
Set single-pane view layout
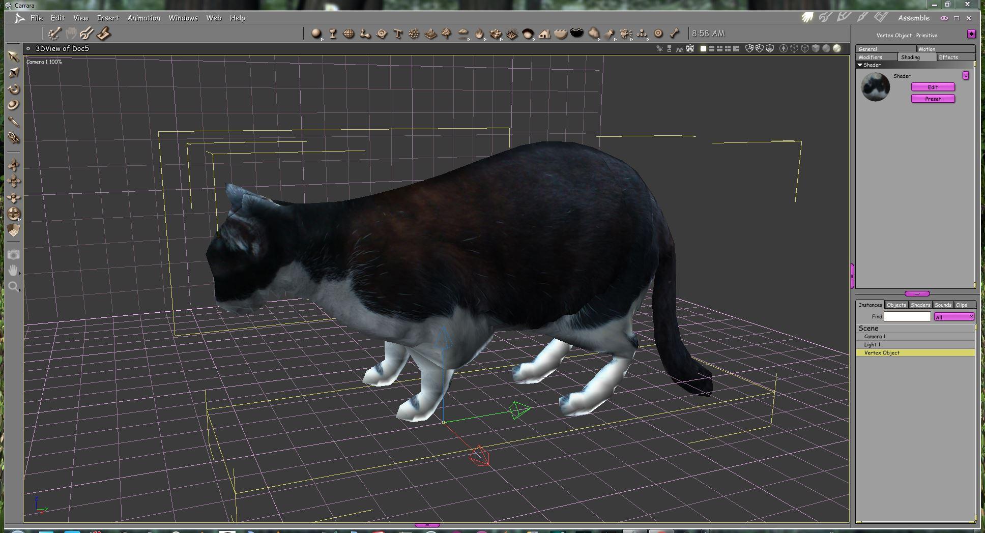703,48
